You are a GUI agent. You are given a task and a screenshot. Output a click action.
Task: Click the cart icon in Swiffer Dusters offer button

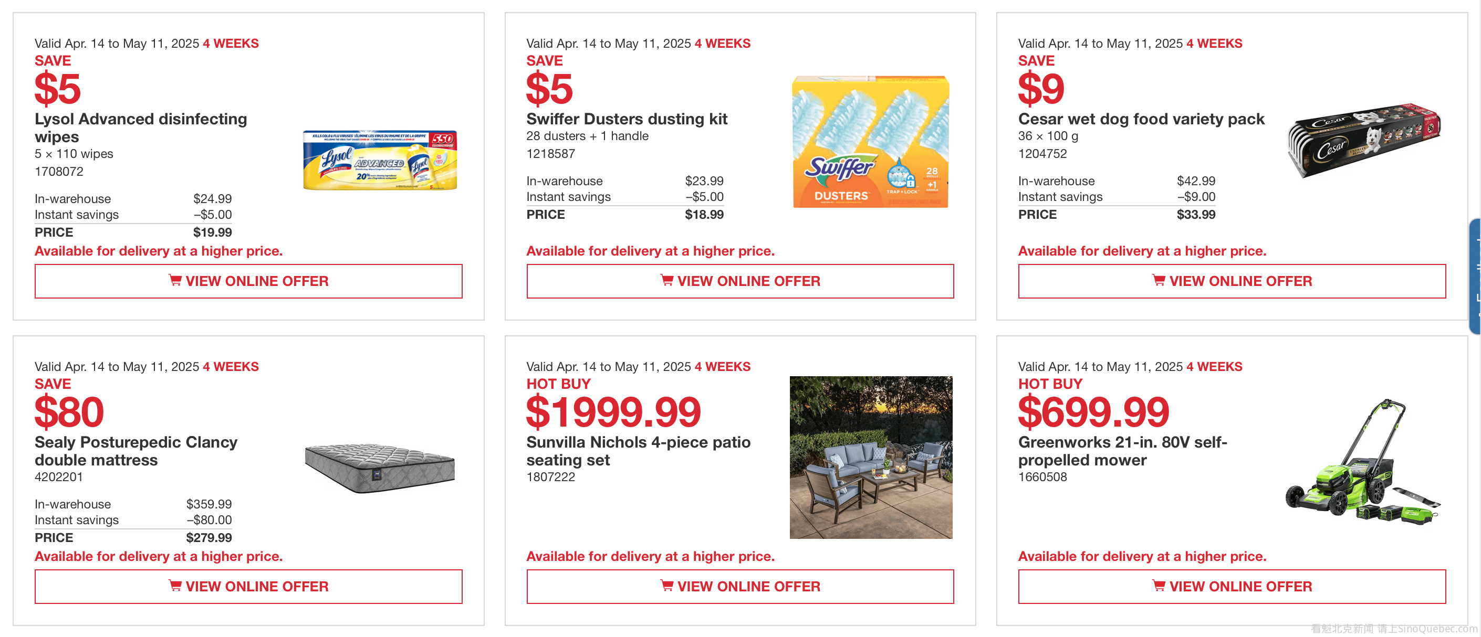pyautogui.click(x=666, y=280)
